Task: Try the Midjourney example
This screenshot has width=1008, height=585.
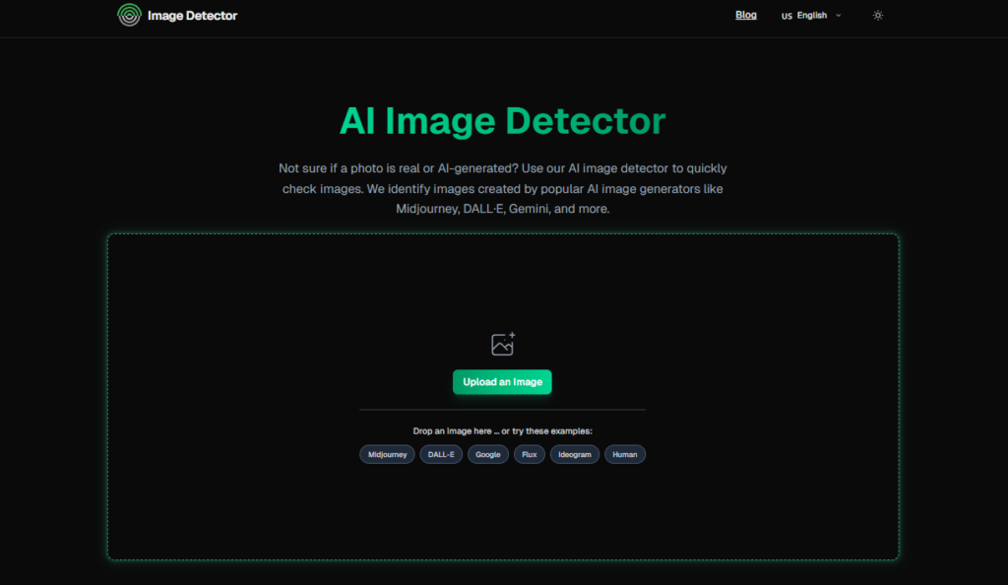Action: (388, 454)
